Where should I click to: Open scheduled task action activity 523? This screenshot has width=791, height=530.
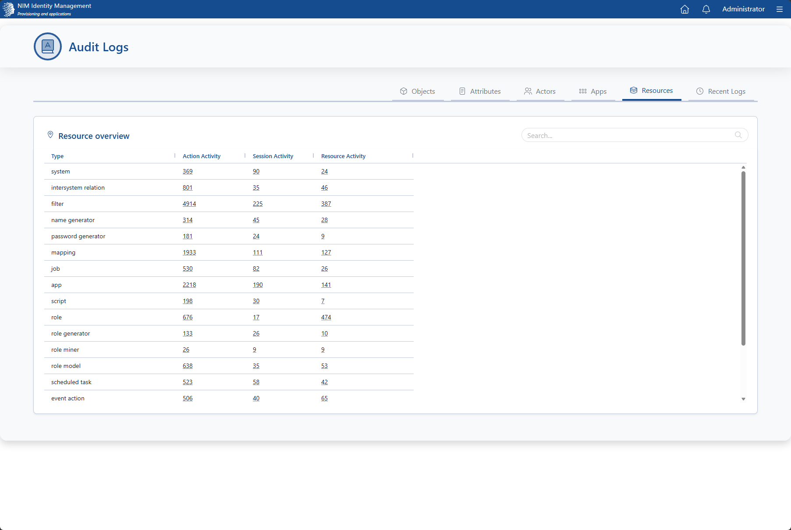(x=188, y=382)
